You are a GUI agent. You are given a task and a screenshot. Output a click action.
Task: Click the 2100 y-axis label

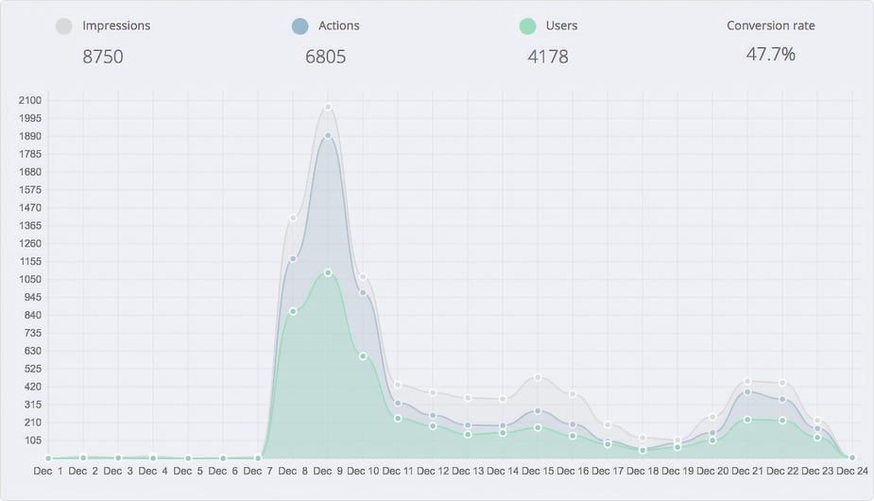pos(29,100)
